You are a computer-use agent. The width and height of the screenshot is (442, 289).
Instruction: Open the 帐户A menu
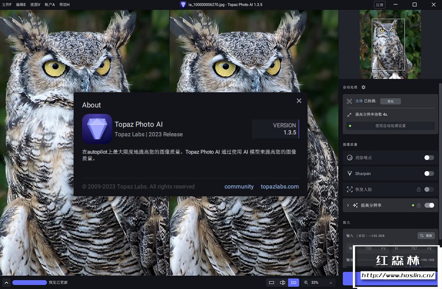pyautogui.click(x=50, y=5)
